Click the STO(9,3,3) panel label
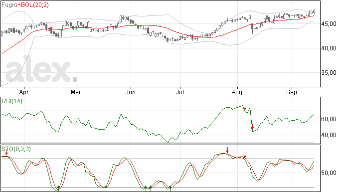The height and width of the screenshot is (193, 344). (16, 149)
